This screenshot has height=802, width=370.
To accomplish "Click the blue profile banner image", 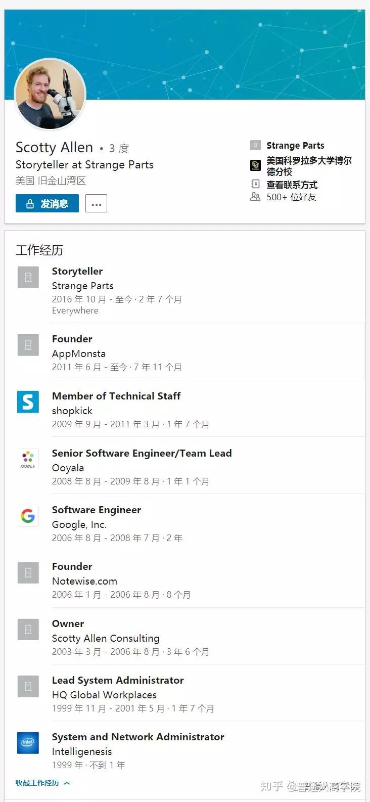I will coord(227,51).
